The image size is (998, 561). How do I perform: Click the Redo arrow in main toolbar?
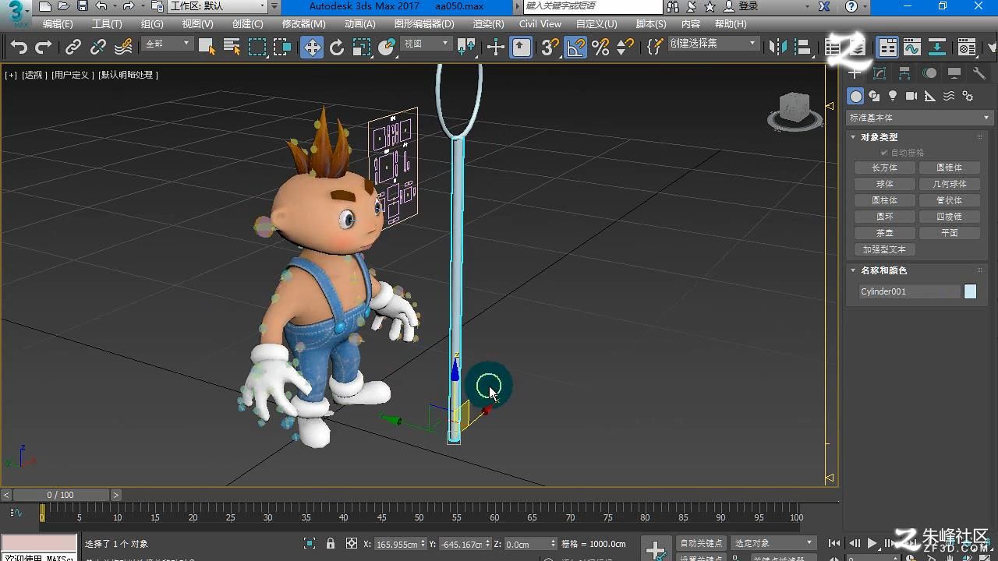pos(44,48)
